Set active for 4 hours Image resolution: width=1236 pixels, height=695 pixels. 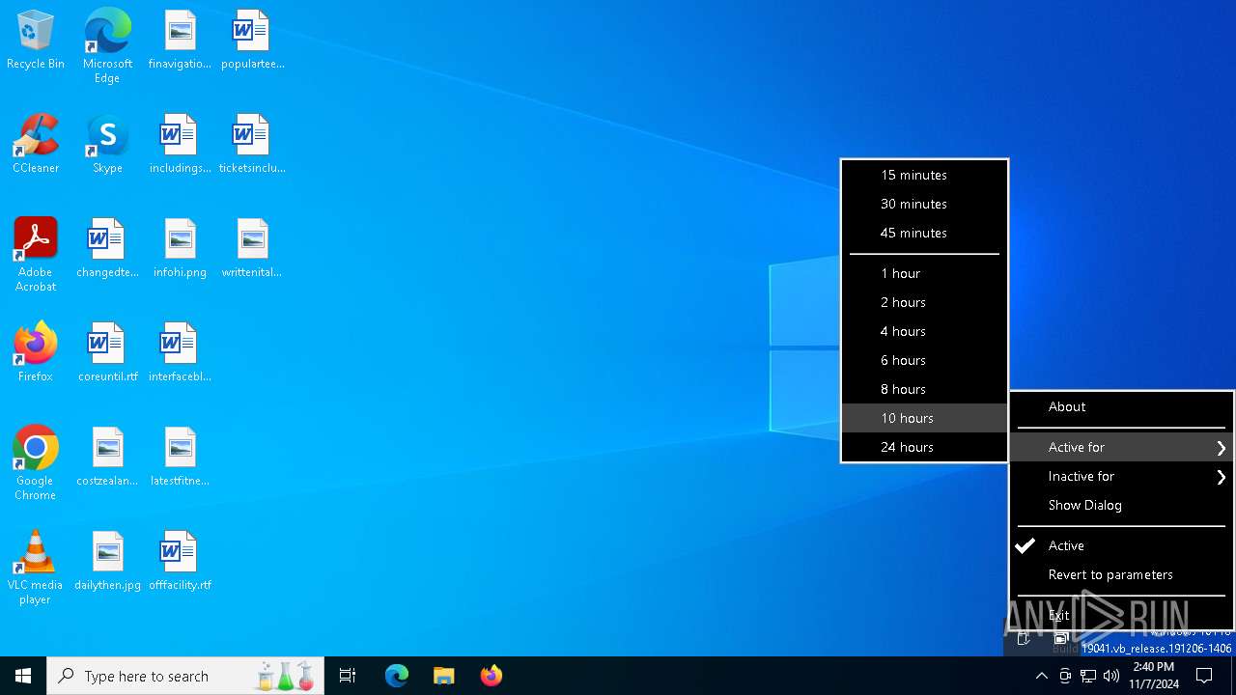point(924,331)
